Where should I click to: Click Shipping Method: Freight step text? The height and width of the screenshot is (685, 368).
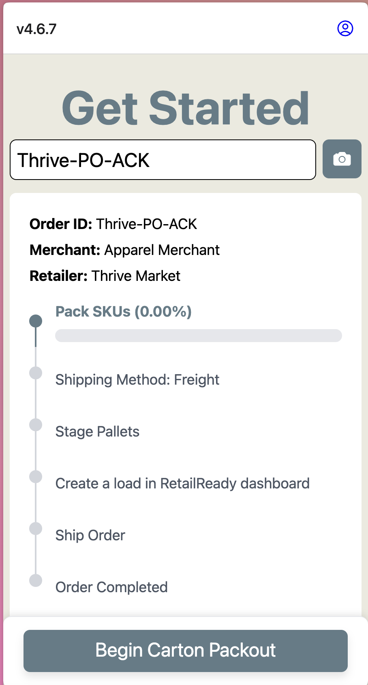coord(137,380)
